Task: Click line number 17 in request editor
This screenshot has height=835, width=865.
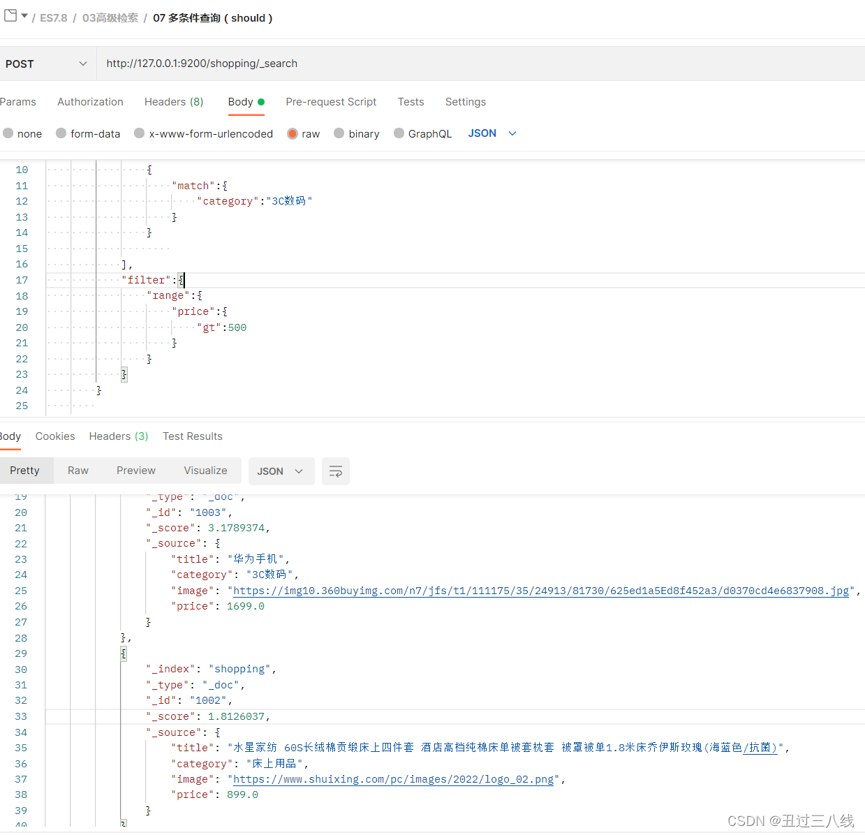Action: [x=22, y=280]
